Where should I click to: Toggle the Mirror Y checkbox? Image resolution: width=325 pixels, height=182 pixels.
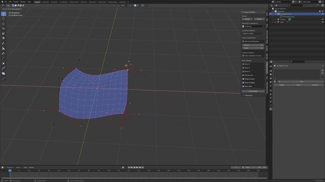click(243, 68)
